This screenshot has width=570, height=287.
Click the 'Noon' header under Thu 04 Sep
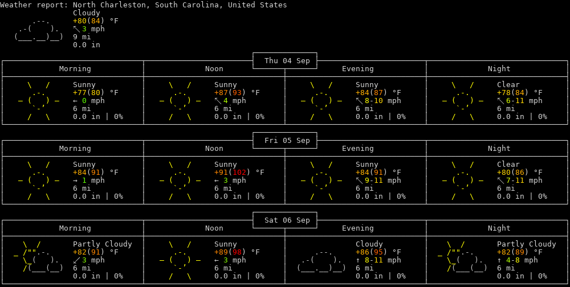click(214, 69)
